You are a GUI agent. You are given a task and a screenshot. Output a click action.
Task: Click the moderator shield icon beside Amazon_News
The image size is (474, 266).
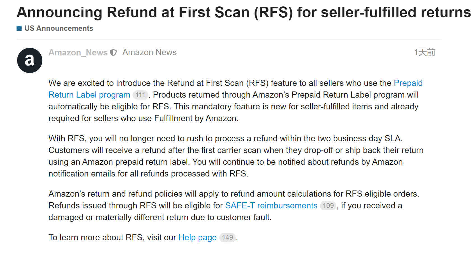[113, 53]
